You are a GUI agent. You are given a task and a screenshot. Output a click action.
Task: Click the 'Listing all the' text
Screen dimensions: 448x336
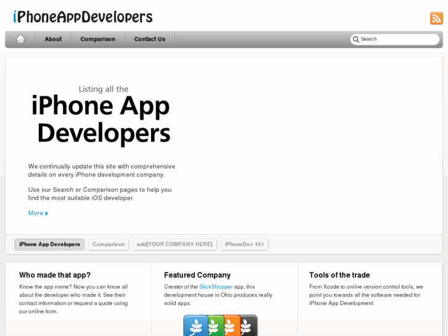coord(104,89)
